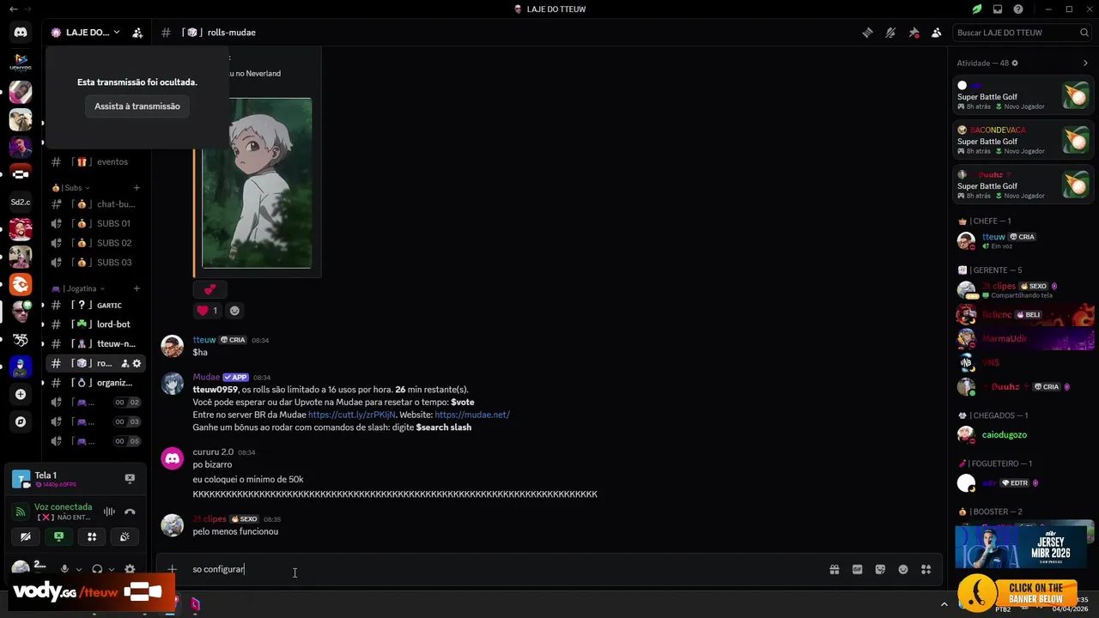Click Mudae bot username

[x=206, y=377]
